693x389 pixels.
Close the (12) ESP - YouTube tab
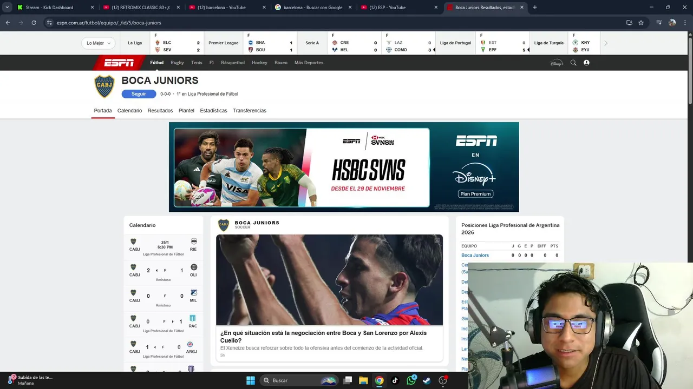(x=436, y=8)
